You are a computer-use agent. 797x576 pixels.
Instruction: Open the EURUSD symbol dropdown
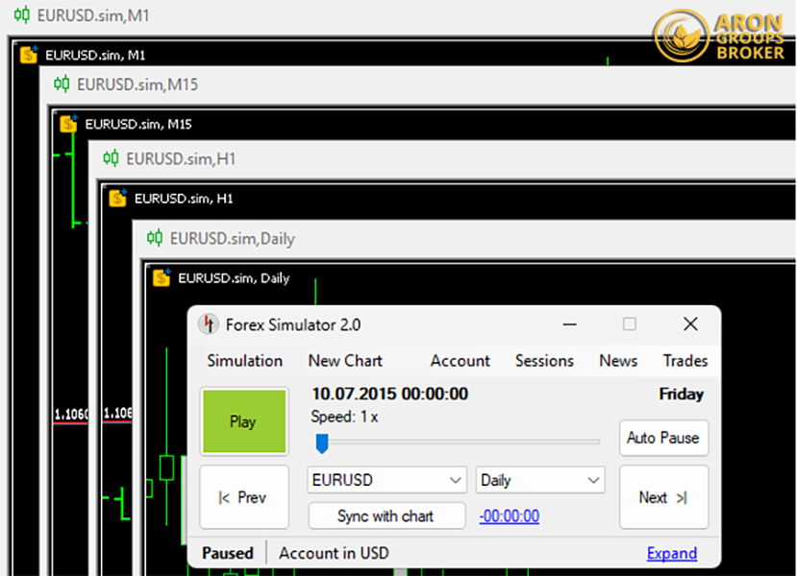(387, 480)
